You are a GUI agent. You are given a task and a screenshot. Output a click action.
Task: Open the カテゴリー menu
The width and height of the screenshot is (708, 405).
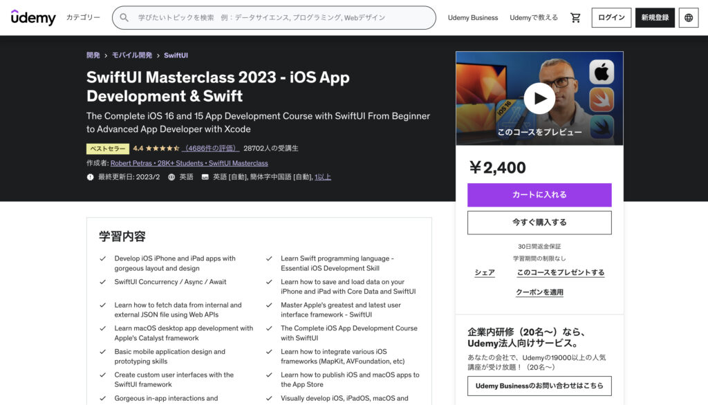[x=83, y=17]
